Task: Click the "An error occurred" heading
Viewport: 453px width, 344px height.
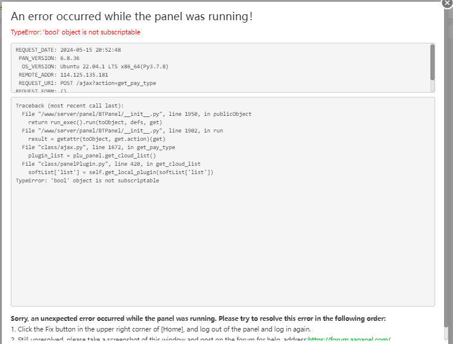Action: (x=132, y=17)
